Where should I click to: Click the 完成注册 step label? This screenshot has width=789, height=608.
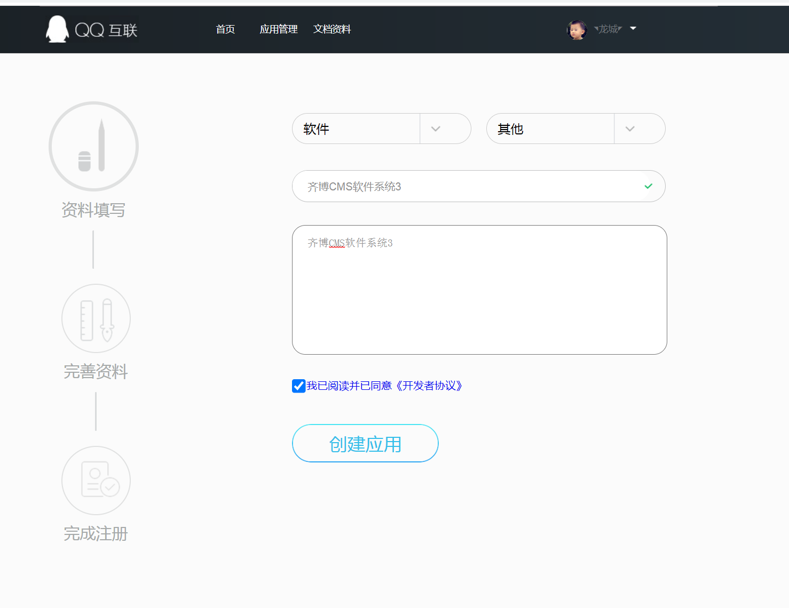click(96, 534)
